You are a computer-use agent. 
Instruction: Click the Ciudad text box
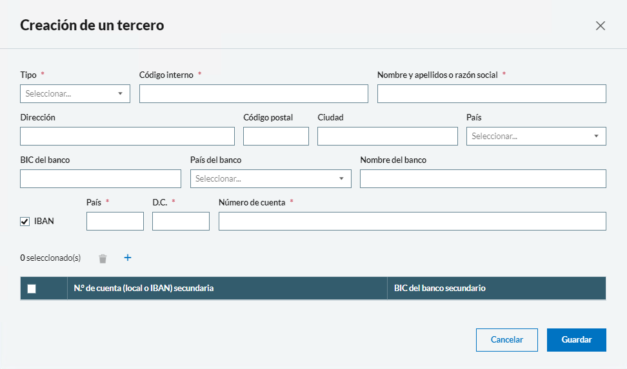pos(387,136)
